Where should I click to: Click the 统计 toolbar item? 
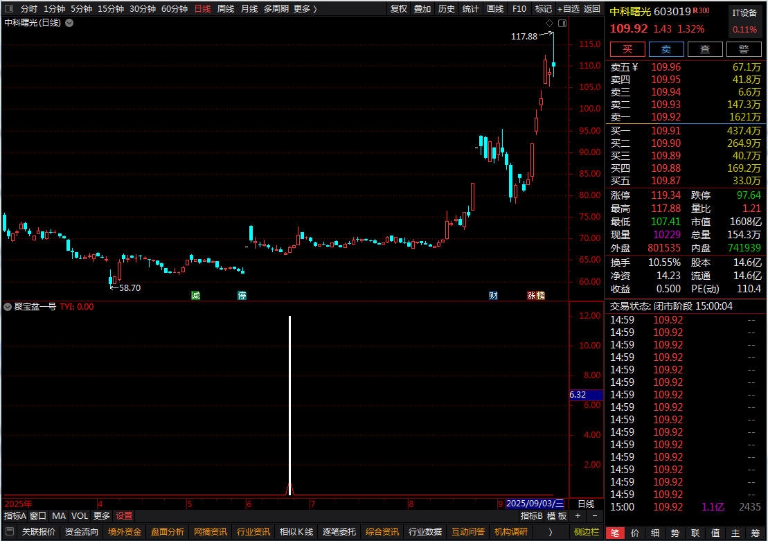470,9
